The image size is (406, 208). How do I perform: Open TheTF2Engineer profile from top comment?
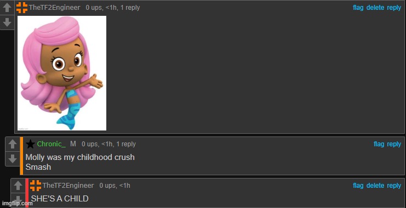tap(55, 8)
